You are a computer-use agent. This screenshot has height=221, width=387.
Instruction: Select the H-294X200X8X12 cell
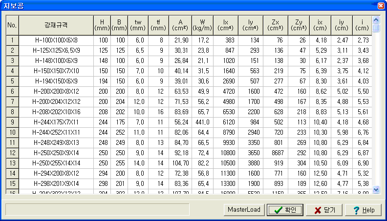click(x=56, y=174)
